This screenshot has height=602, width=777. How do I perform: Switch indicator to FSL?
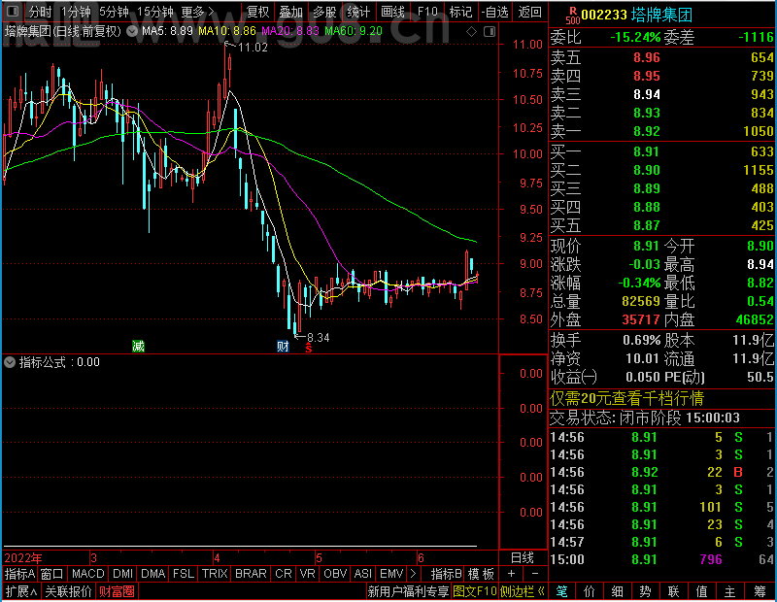184,574
